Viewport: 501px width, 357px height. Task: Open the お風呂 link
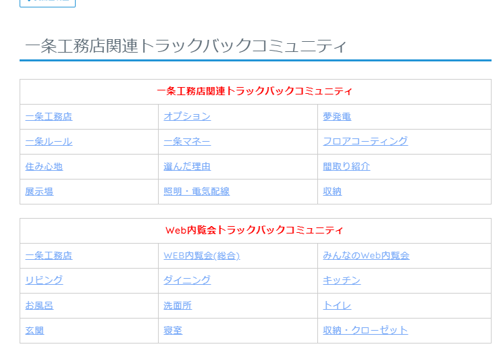[x=39, y=306]
